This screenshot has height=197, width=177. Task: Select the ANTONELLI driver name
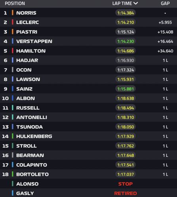32,117
